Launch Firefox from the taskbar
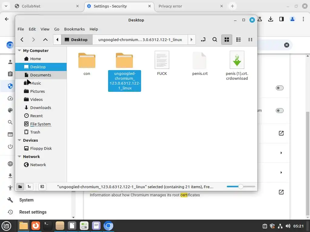The width and height of the screenshot is (310, 232). point(36,226)
